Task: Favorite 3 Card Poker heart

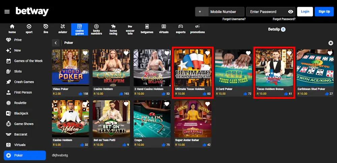Action: pyautogui.click(x=248, y=53)
